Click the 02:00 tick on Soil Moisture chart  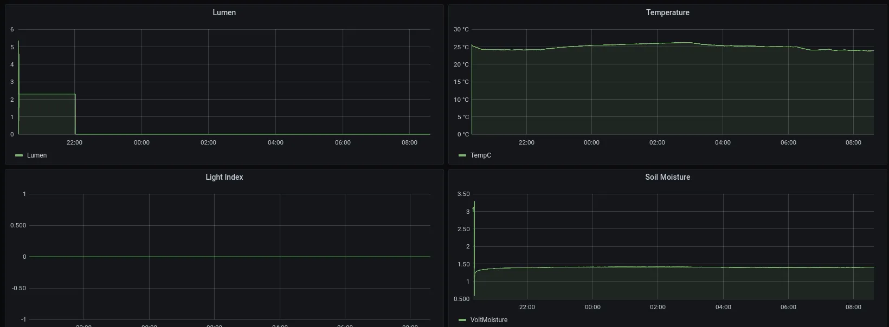click(658, 307)
